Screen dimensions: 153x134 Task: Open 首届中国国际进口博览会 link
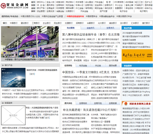click(133, 43)
